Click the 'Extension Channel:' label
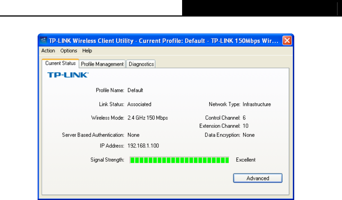 220,126
